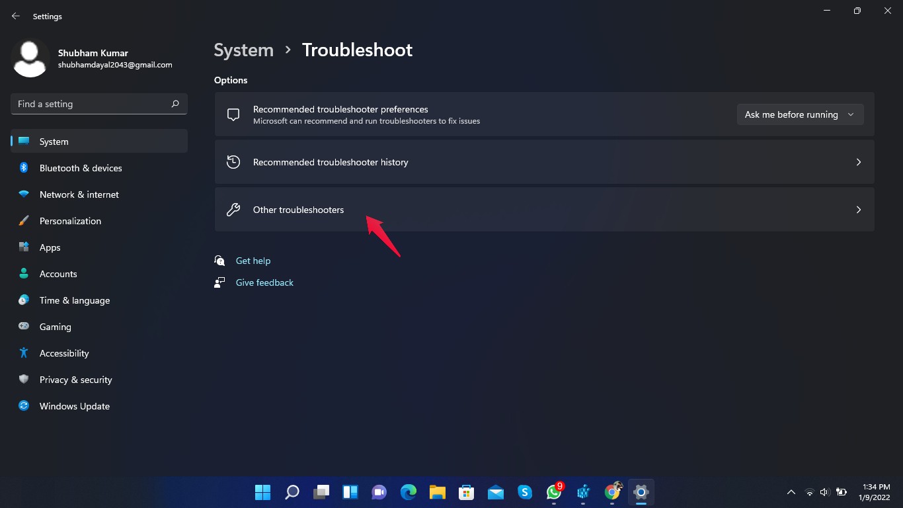This screenshot has height=508, width=903.
Task: Click the blue cube app icon in taskbar
Action: click(583, 492)
